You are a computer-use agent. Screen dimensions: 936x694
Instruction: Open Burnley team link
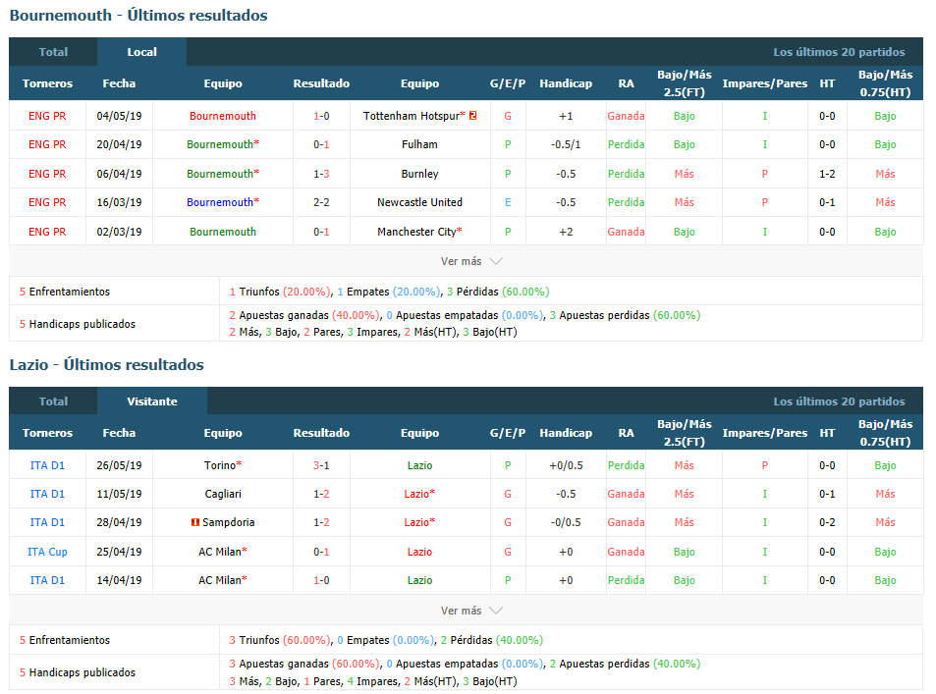coord(419,174)
